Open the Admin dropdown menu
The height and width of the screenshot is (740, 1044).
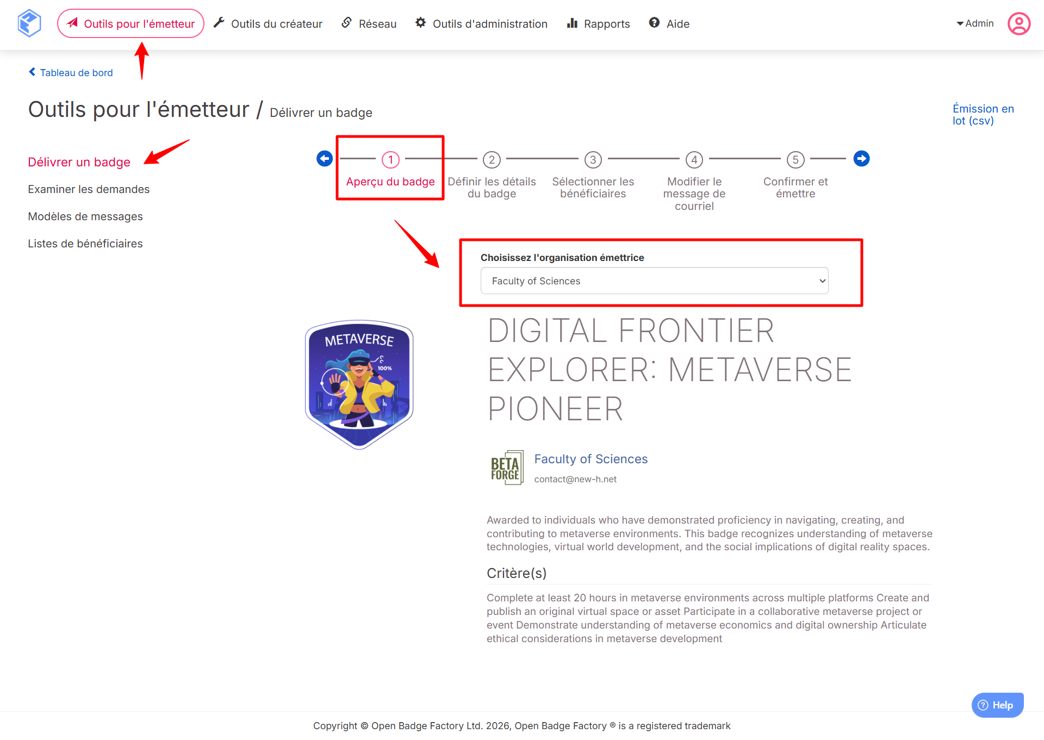pos(975,23)
